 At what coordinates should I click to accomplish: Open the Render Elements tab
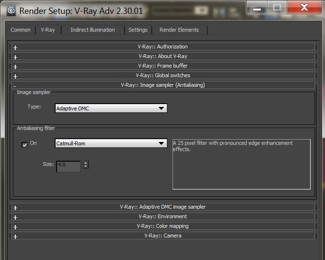pyautogui.click(x=179, y=30)
